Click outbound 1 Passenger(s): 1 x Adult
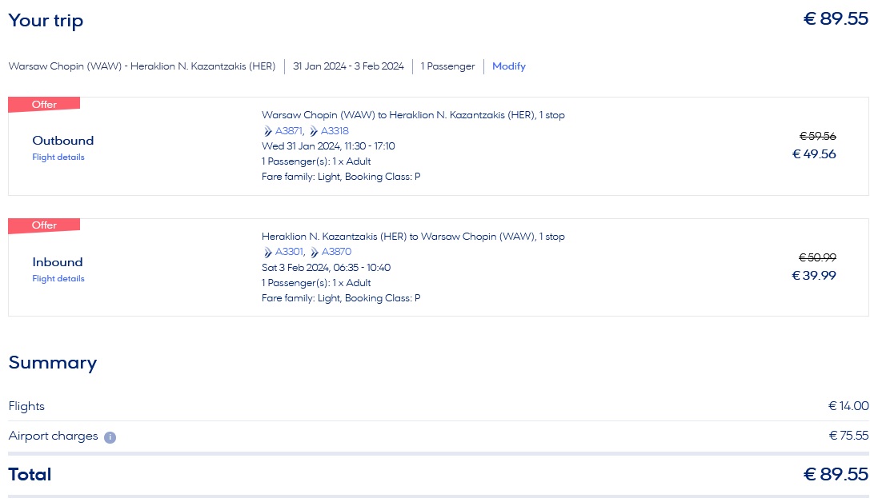 (x=316, y=161)
